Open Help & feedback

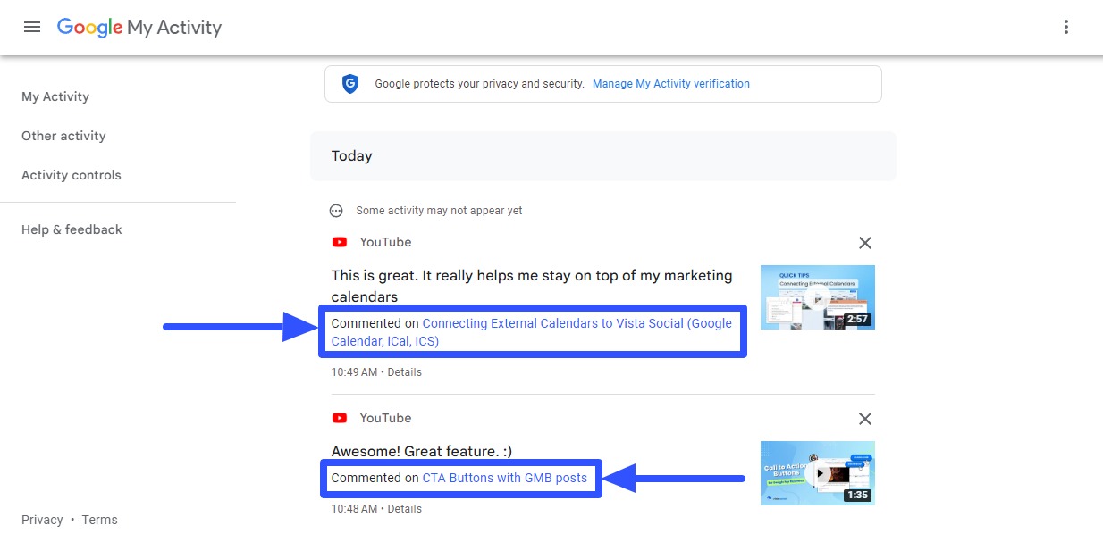[72, 229]
